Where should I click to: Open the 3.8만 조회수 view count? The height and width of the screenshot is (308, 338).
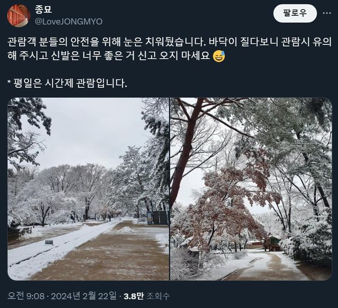click(147, 296)
